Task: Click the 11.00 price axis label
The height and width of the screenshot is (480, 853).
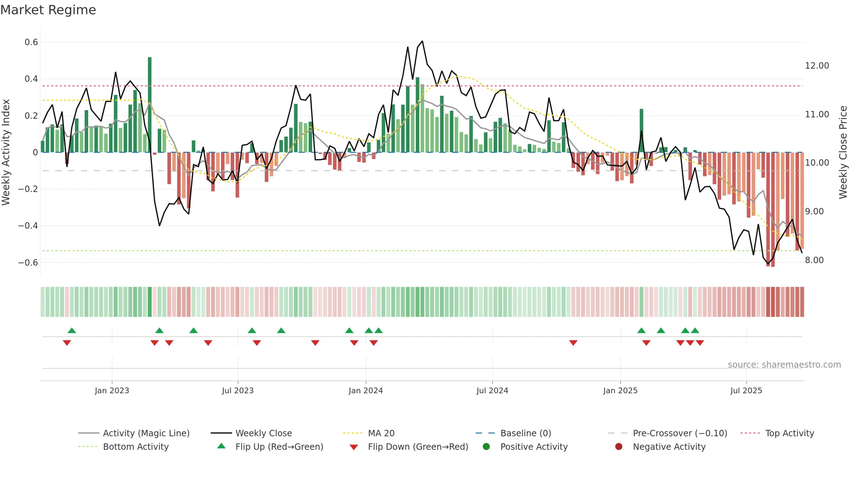Action: click(x=817, y=114)
